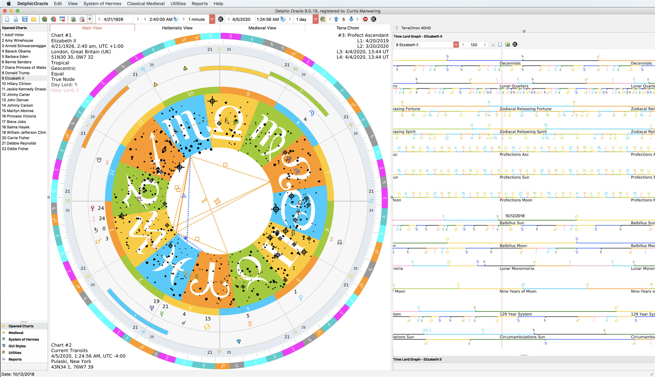
Task: Switch to the Terra Chron tab
Action: (x=347, y=28)
